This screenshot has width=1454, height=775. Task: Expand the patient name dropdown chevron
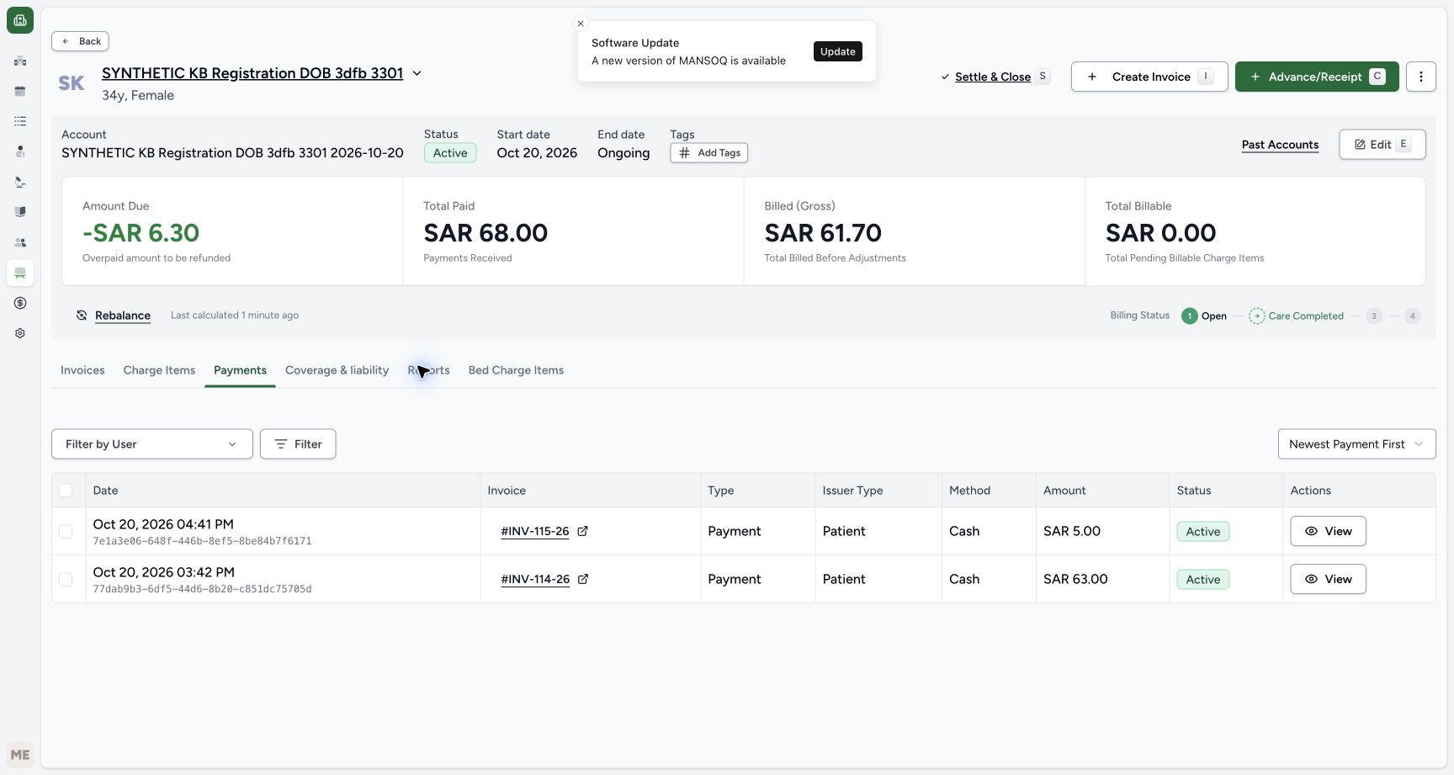pyautogui.click(x=417, y=73)
